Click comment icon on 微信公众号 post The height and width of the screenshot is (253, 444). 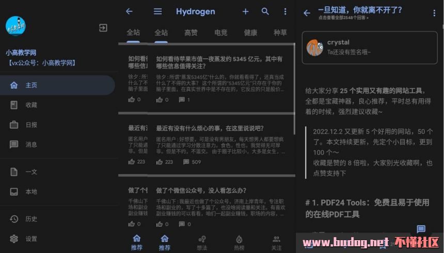point(182,224)
